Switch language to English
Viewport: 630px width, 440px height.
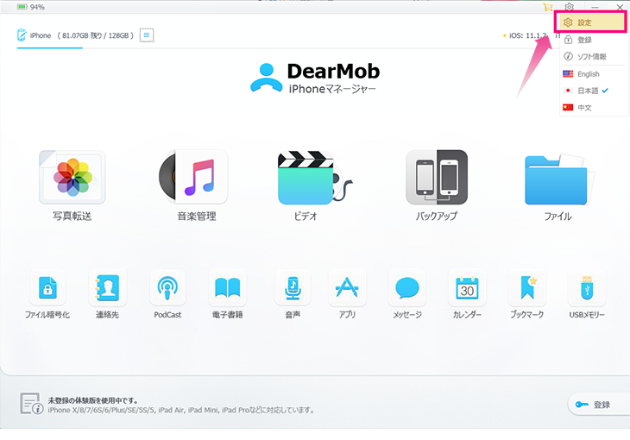[593, 74]
